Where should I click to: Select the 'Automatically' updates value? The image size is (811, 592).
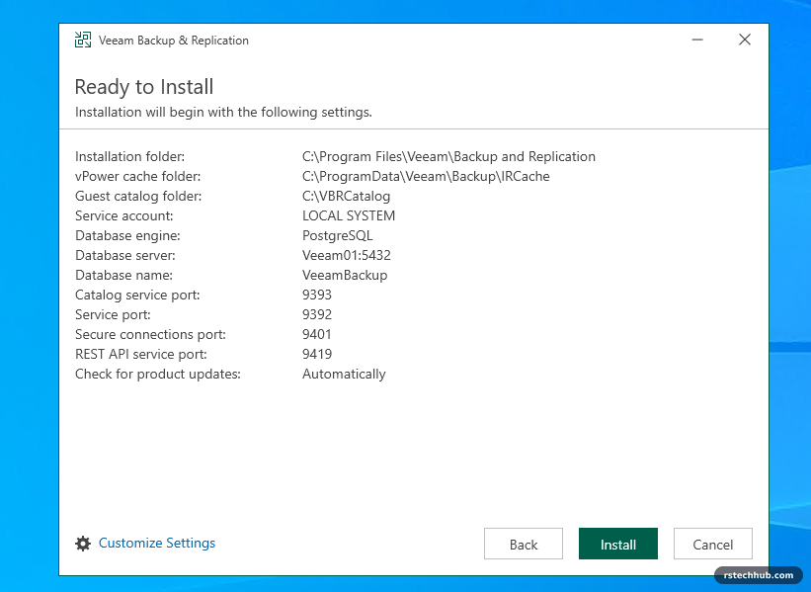(344, 375)
